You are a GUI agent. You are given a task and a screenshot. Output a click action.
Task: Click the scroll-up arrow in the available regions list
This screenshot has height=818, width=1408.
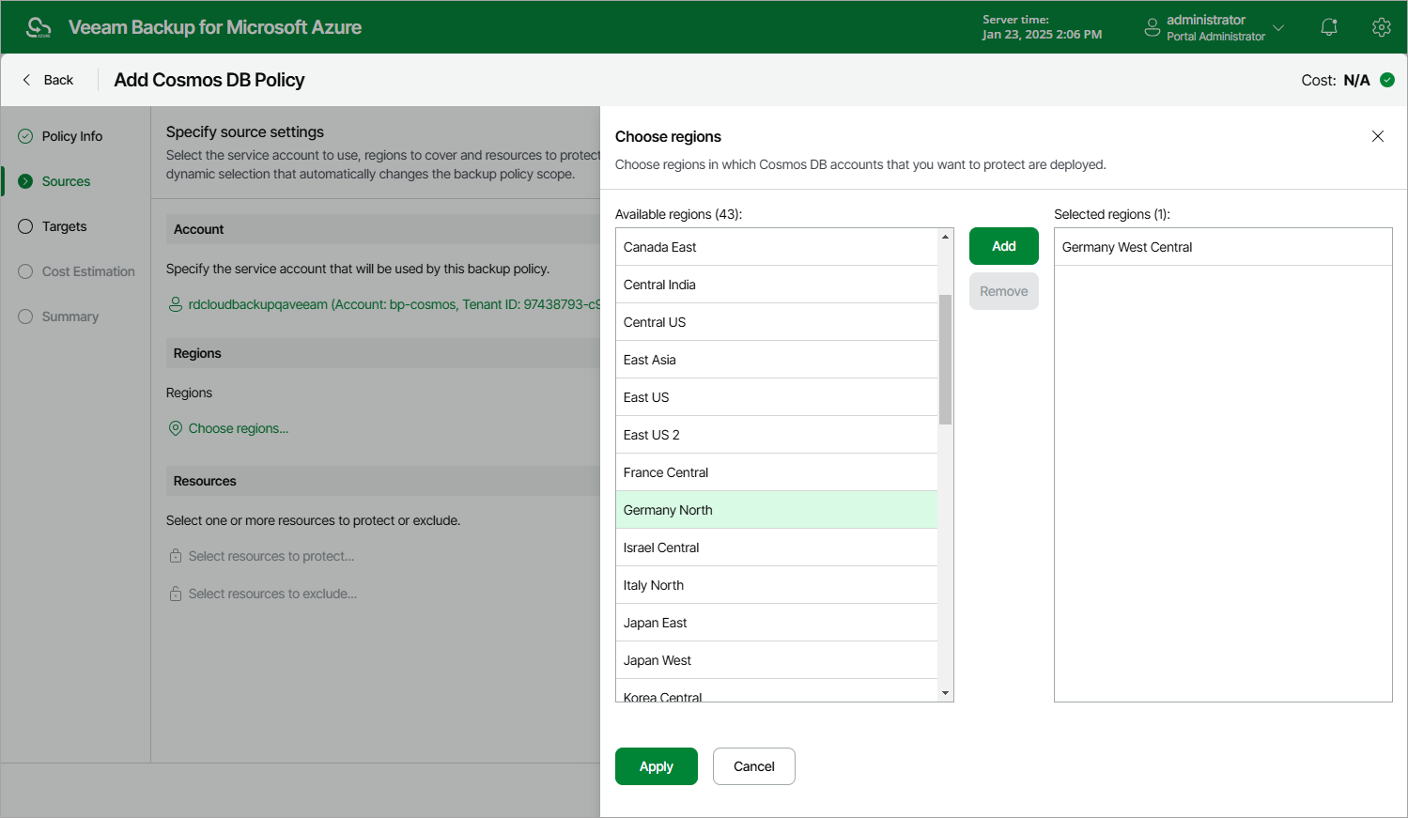coord(945,237)
